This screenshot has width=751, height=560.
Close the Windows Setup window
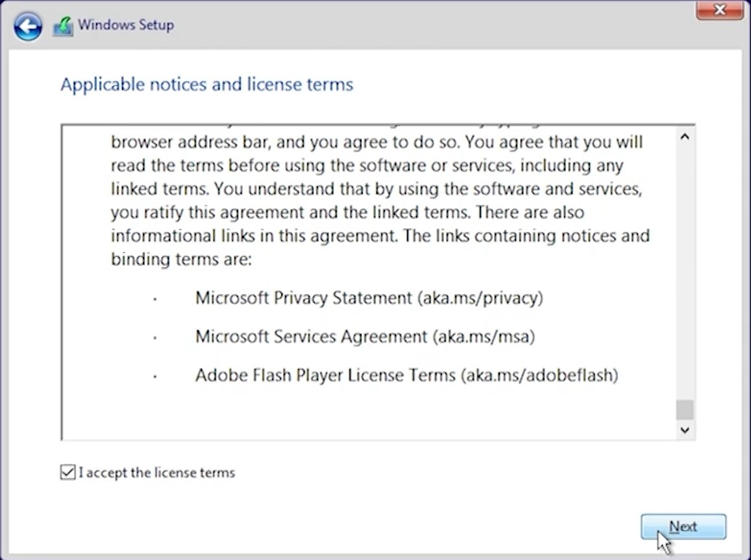(x=719, y=10)
